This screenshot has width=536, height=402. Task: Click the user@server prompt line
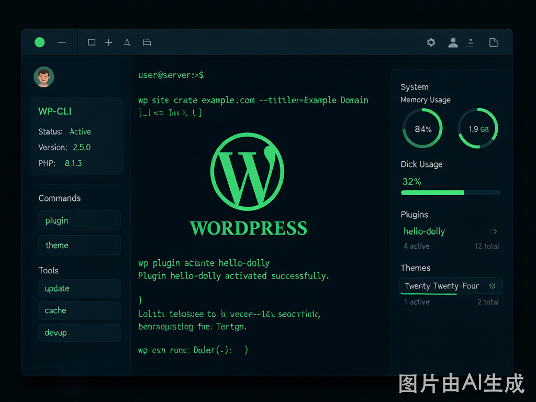171,75
